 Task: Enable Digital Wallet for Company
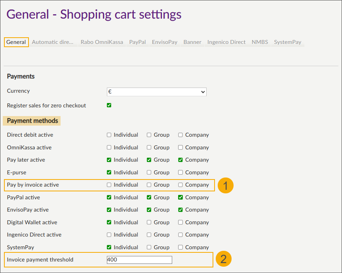(180, 222)
